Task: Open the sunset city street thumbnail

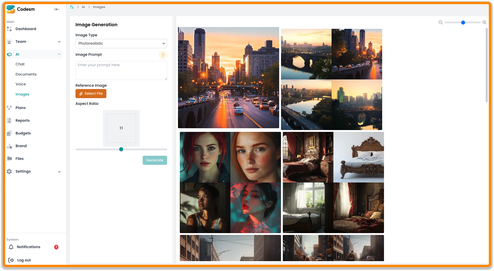Action: pos(228,78)
